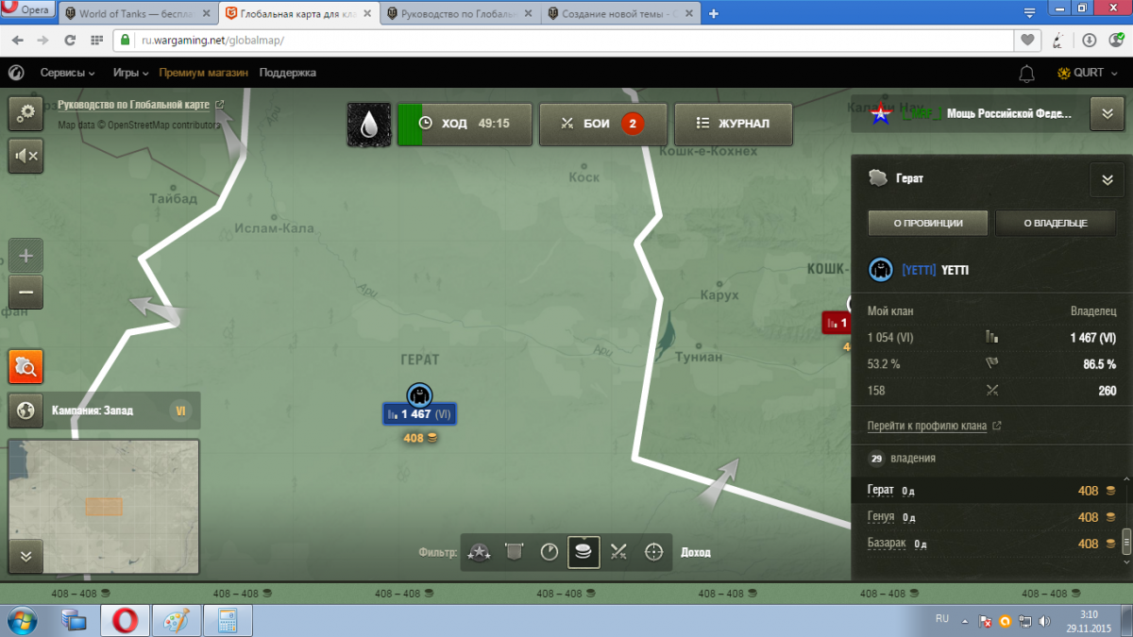Open the БОИ battles button
Viewport: 1133px width, 637px height.
(602, 124)
